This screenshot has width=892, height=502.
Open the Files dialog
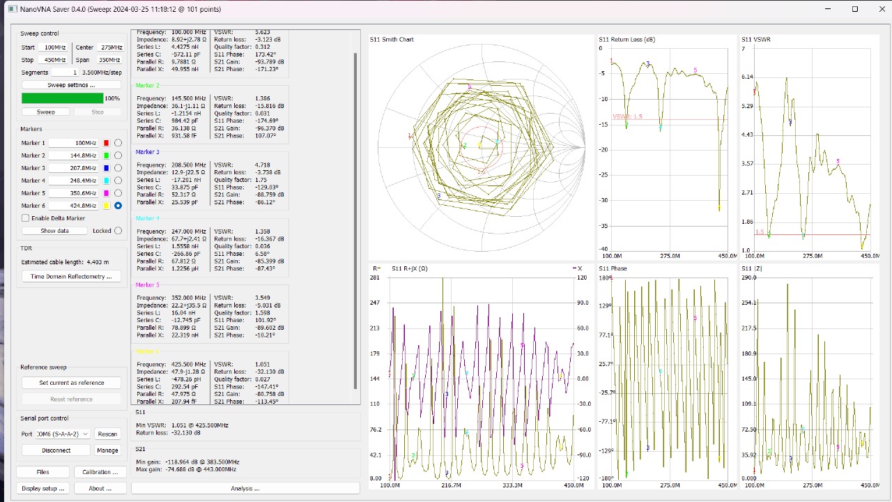(x=43, y=472)
